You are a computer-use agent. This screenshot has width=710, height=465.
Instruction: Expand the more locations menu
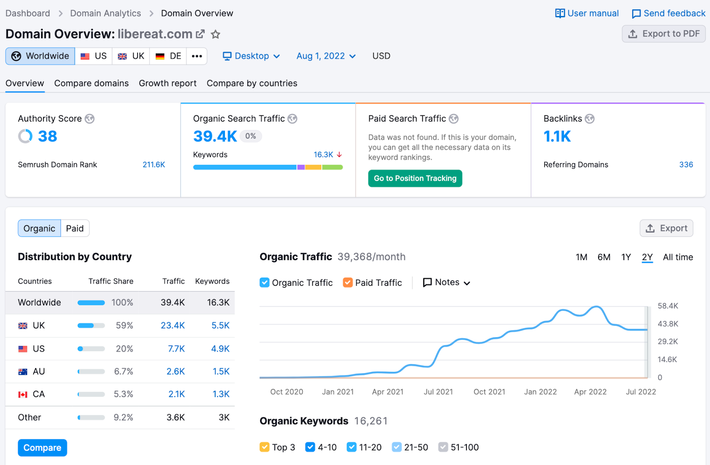click(197, 56)
